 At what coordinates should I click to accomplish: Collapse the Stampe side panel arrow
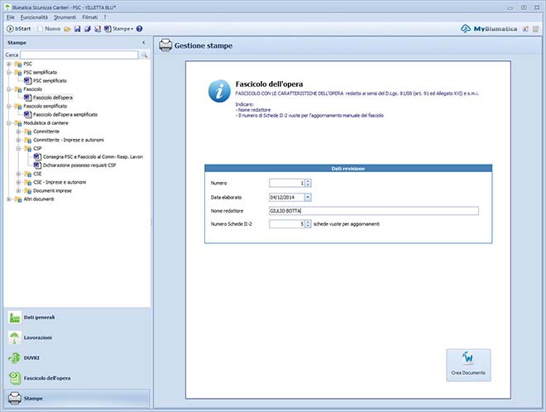click(144, 42)
